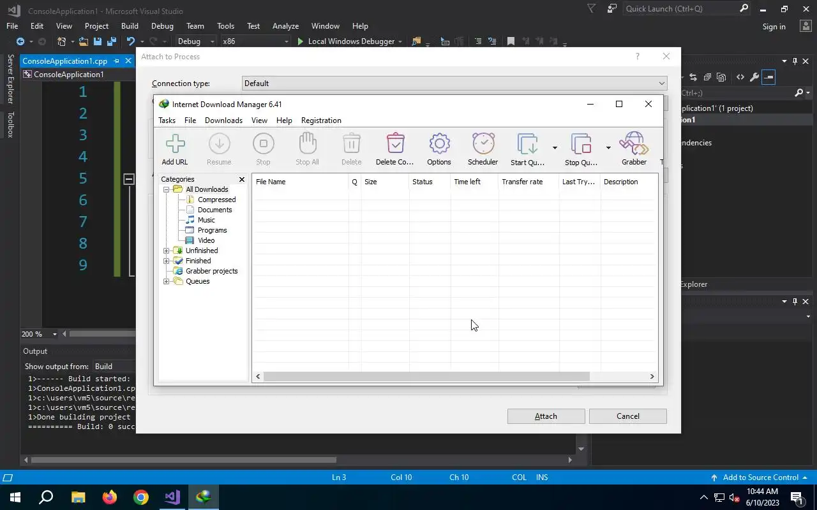Open Visual Studio Build menu
The width and height of the screenshot is (817, 510).
(130, 26)
